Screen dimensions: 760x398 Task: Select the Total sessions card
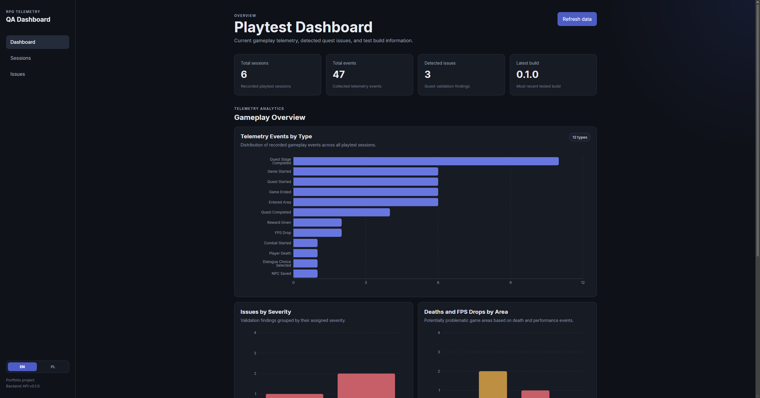(x=277, y=75)
